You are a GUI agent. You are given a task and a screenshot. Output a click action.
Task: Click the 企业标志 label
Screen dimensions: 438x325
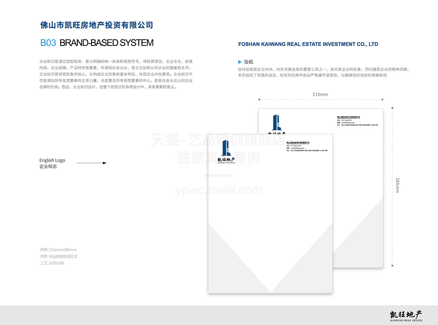[x=48, y=167]
